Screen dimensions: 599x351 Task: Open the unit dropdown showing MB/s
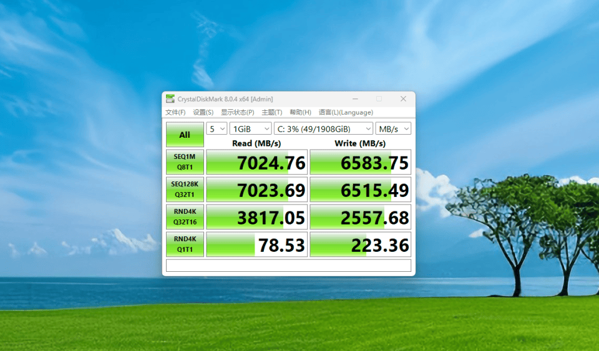pos(393,129)
